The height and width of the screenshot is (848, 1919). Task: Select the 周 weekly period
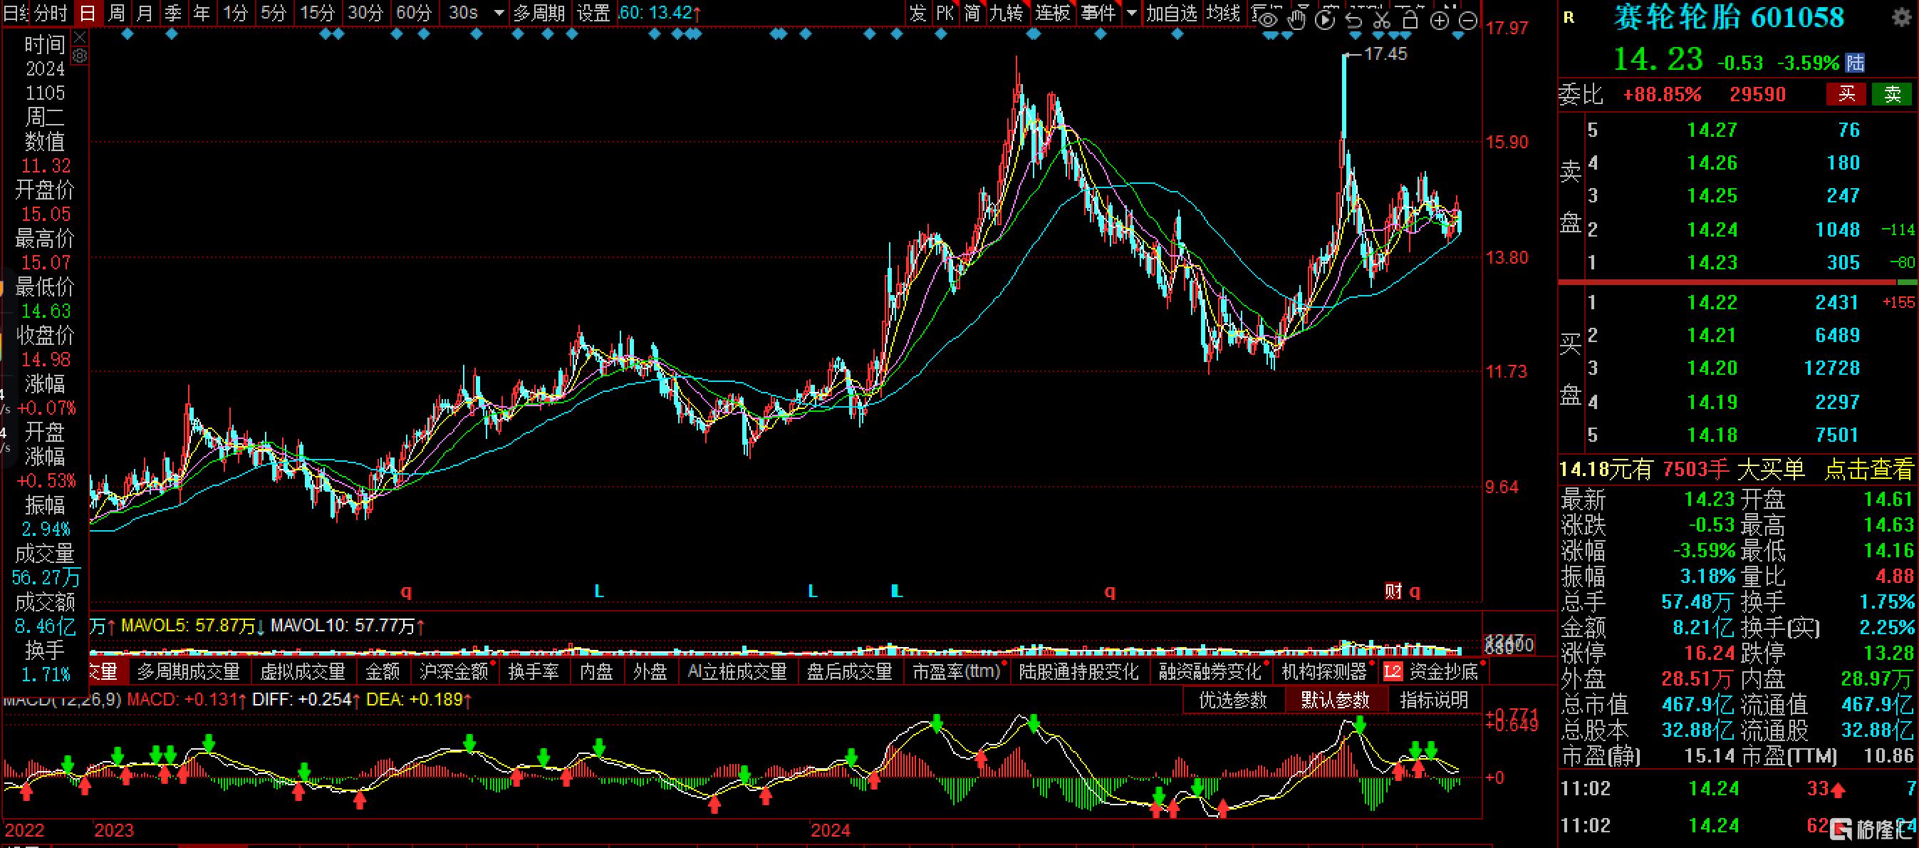(x=116, y=13)
